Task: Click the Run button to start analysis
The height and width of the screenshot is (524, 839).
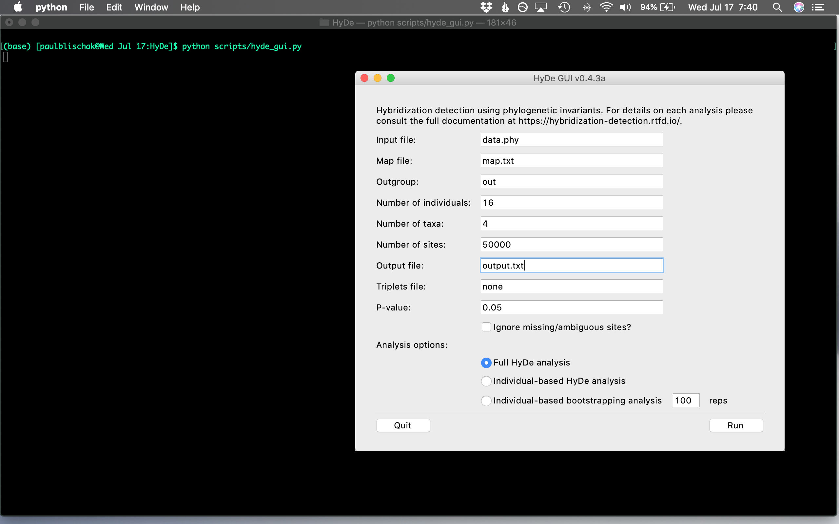Action: 736,425
